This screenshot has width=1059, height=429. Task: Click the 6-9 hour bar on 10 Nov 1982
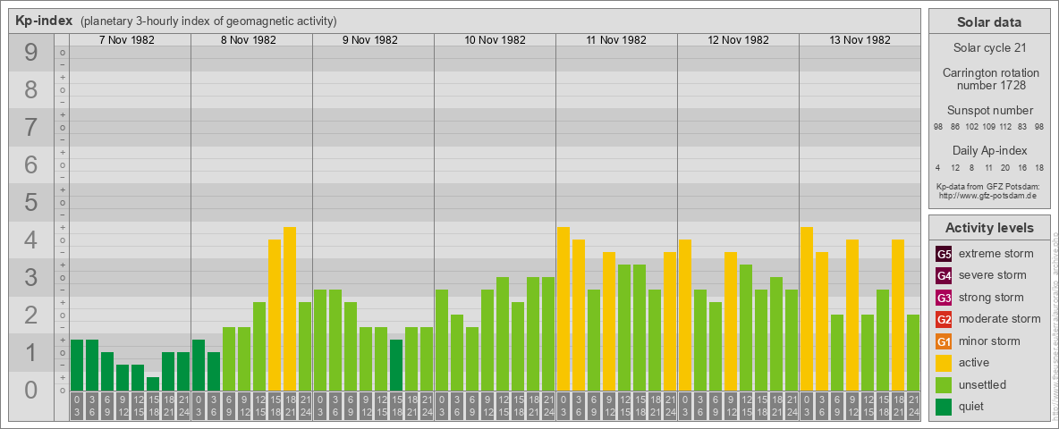click(472, 359)
